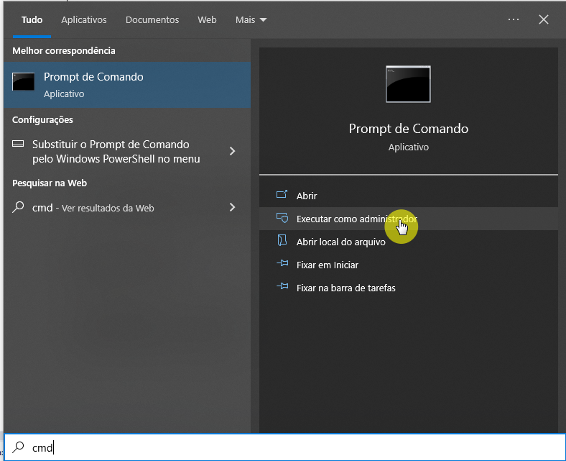566x461 pixels.
Task: Click the settings monitor icon beside Substituir o Prompt
Action: pyautogui.click(x=18, y=144)
